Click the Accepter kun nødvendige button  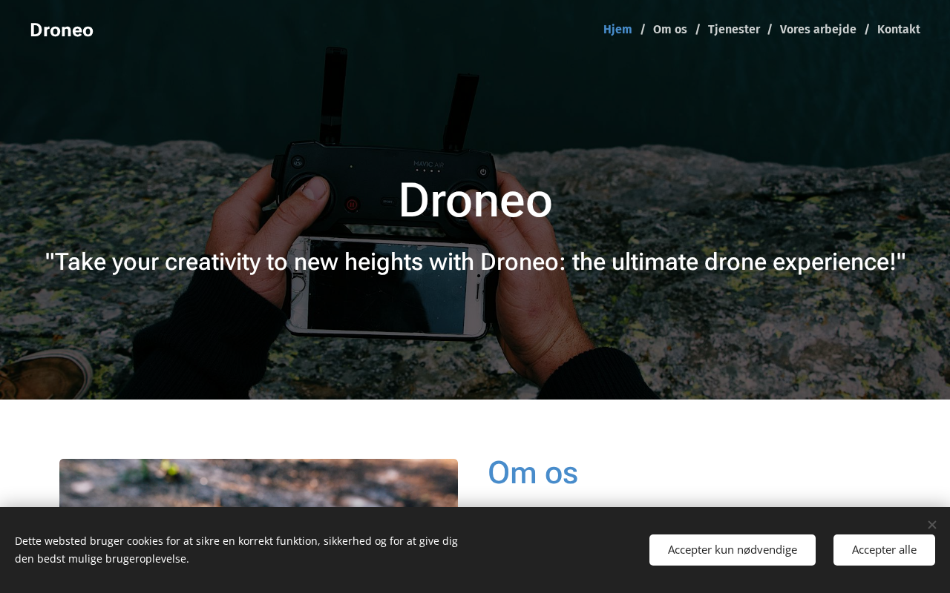pos(733,550)
